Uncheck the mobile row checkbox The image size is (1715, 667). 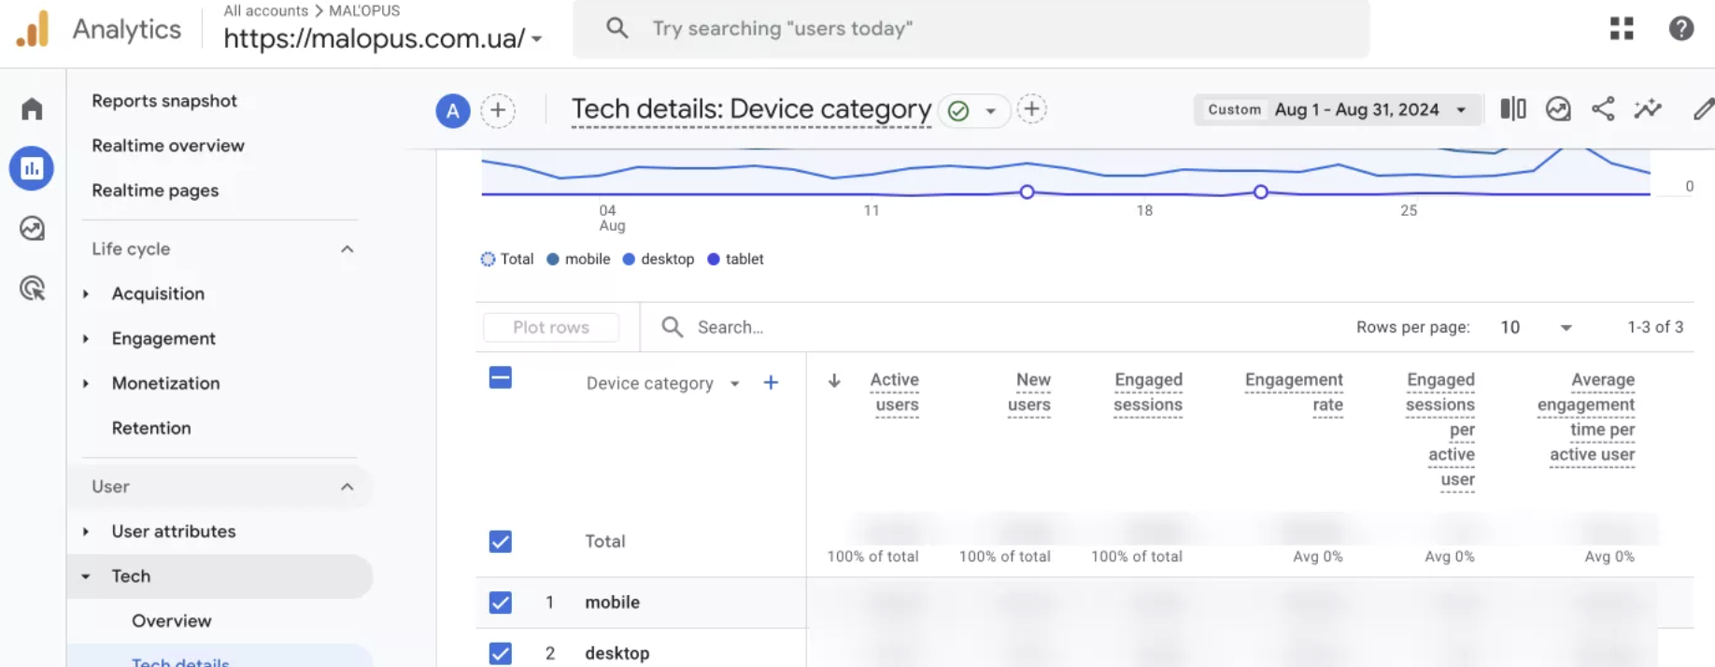pos(501,603)
